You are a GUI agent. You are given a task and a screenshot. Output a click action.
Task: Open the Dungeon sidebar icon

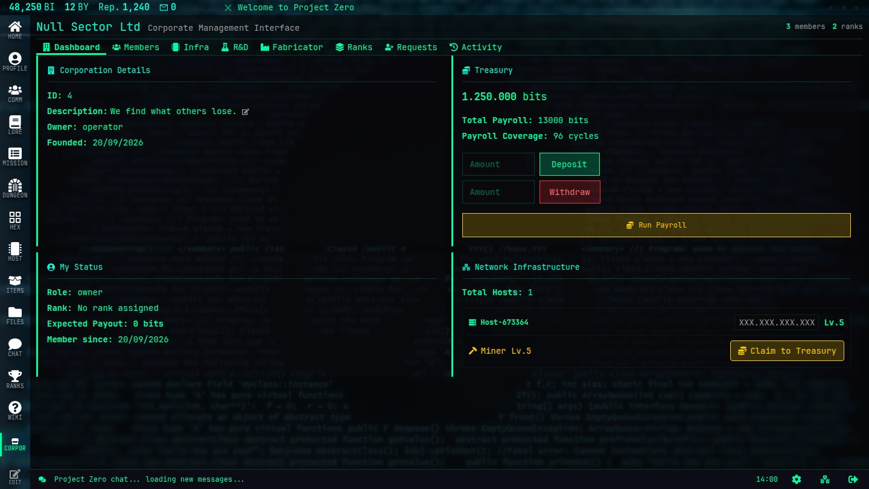pos(15,188)
